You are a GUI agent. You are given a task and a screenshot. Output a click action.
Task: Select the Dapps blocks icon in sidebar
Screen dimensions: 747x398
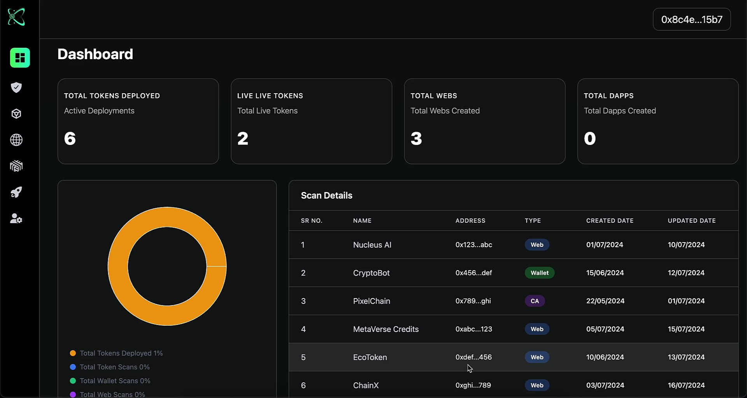16,166
